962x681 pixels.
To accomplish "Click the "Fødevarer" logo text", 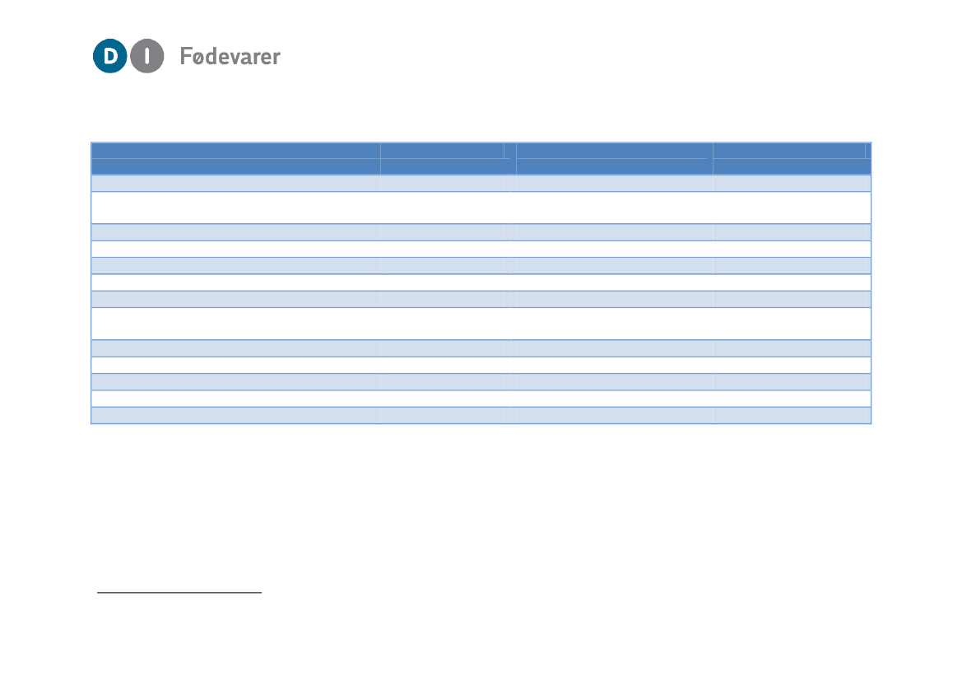I will 230,57.
